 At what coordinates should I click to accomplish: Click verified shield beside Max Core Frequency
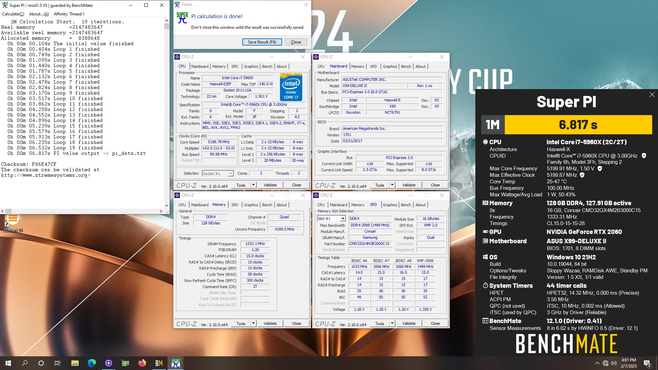pyautogui.click(x=600, y=168)
